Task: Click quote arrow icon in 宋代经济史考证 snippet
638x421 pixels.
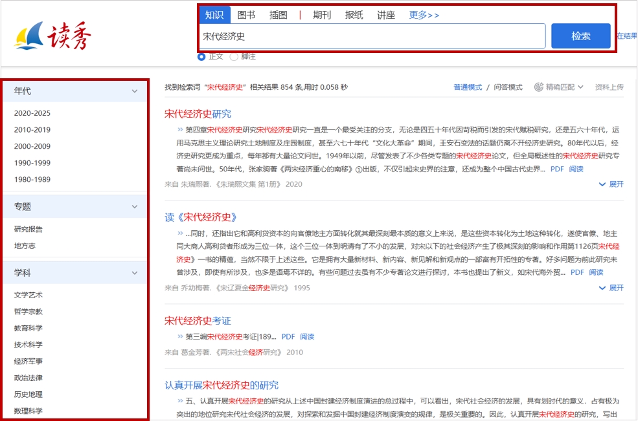Action: click(x=180, y=336)
